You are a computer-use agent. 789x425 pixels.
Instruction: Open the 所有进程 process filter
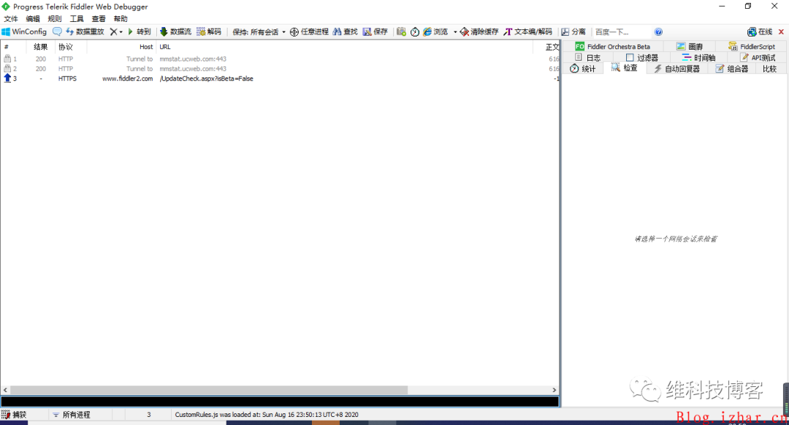click(72, 415)
